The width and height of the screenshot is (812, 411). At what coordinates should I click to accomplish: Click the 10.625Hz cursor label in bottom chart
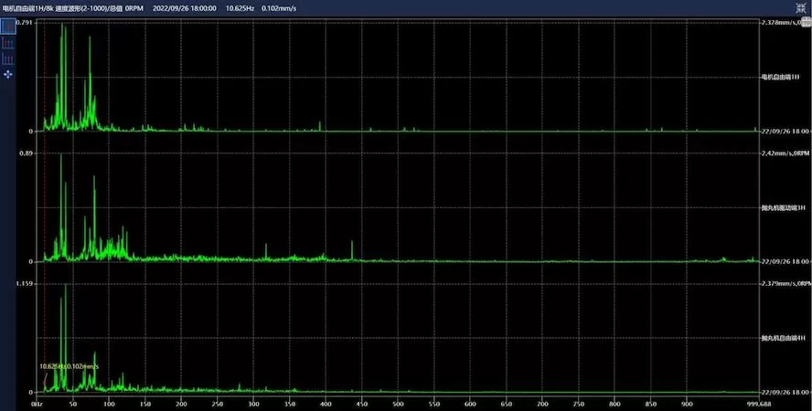click(x=69, y=366)
